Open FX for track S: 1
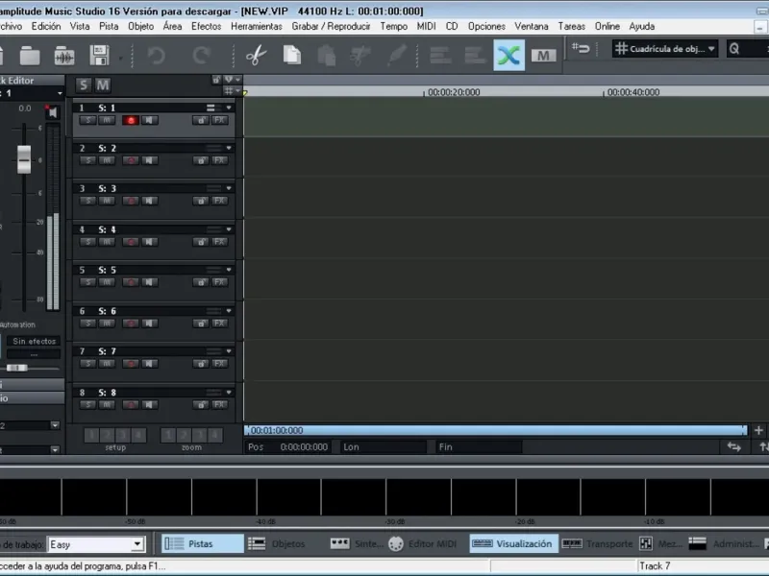Image resolution: width=769 pixels, height=576 pixels. point(219,121)
